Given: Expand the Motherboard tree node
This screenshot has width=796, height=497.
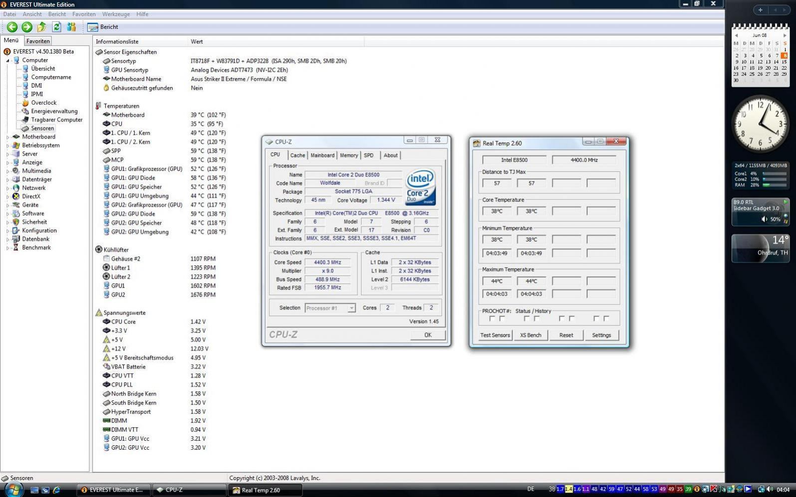Looking at the screenshot, I should click(7, 137).
